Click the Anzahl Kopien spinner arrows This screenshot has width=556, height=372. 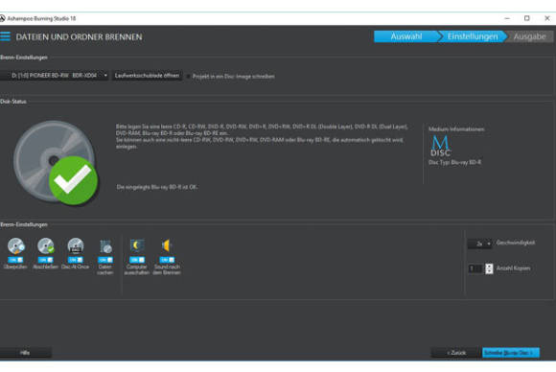coord(489,268)
